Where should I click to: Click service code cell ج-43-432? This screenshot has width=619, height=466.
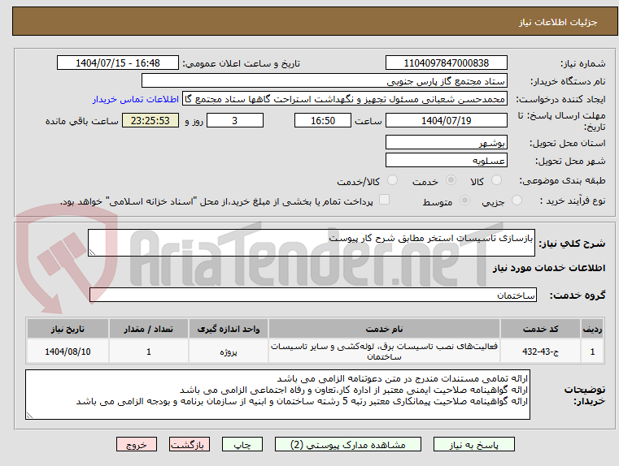pyautogui.click(x=540, y=352)
